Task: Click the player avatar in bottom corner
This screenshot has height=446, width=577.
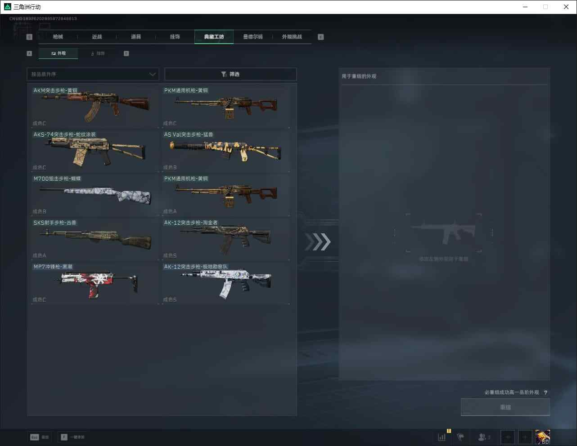Action: coord(542,437)
